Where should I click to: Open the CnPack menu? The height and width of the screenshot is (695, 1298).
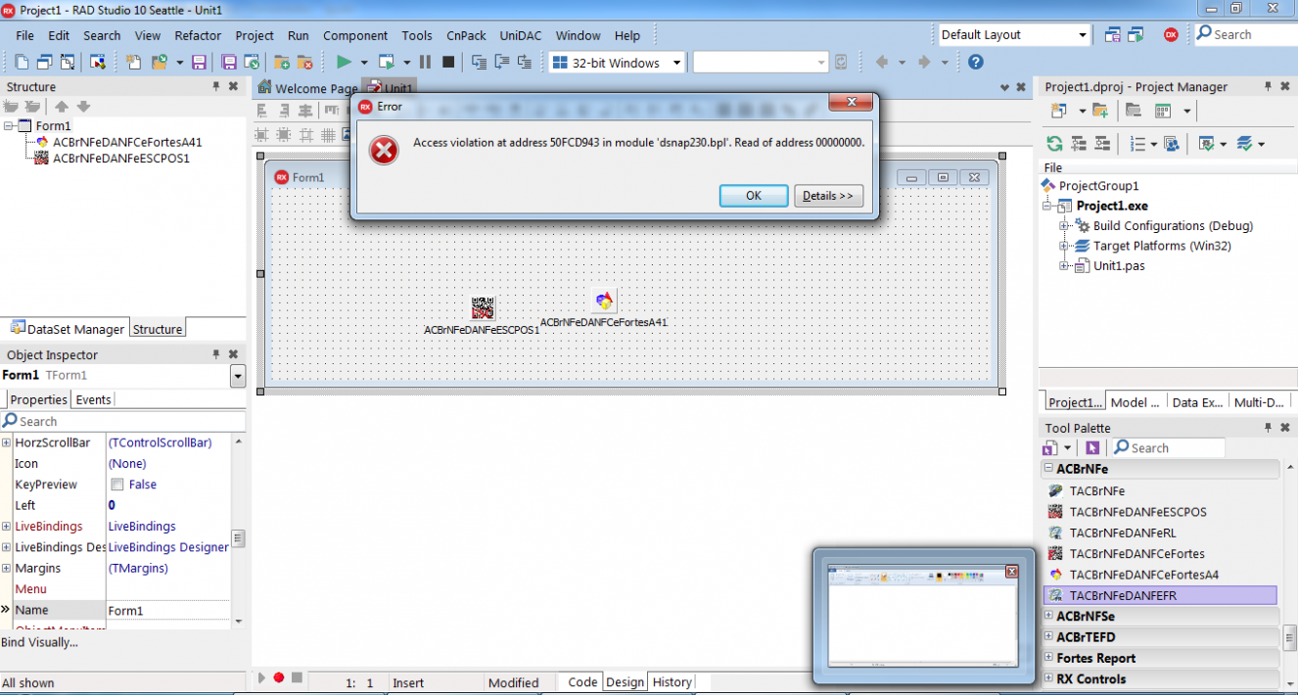coord(466,35)
